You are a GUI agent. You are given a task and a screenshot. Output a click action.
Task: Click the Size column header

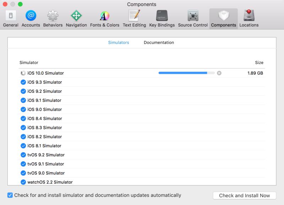259,63
